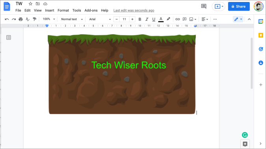Screen dimensions: 266x149
Task: Open the Arial font dropdown
Action: point(100,19)
